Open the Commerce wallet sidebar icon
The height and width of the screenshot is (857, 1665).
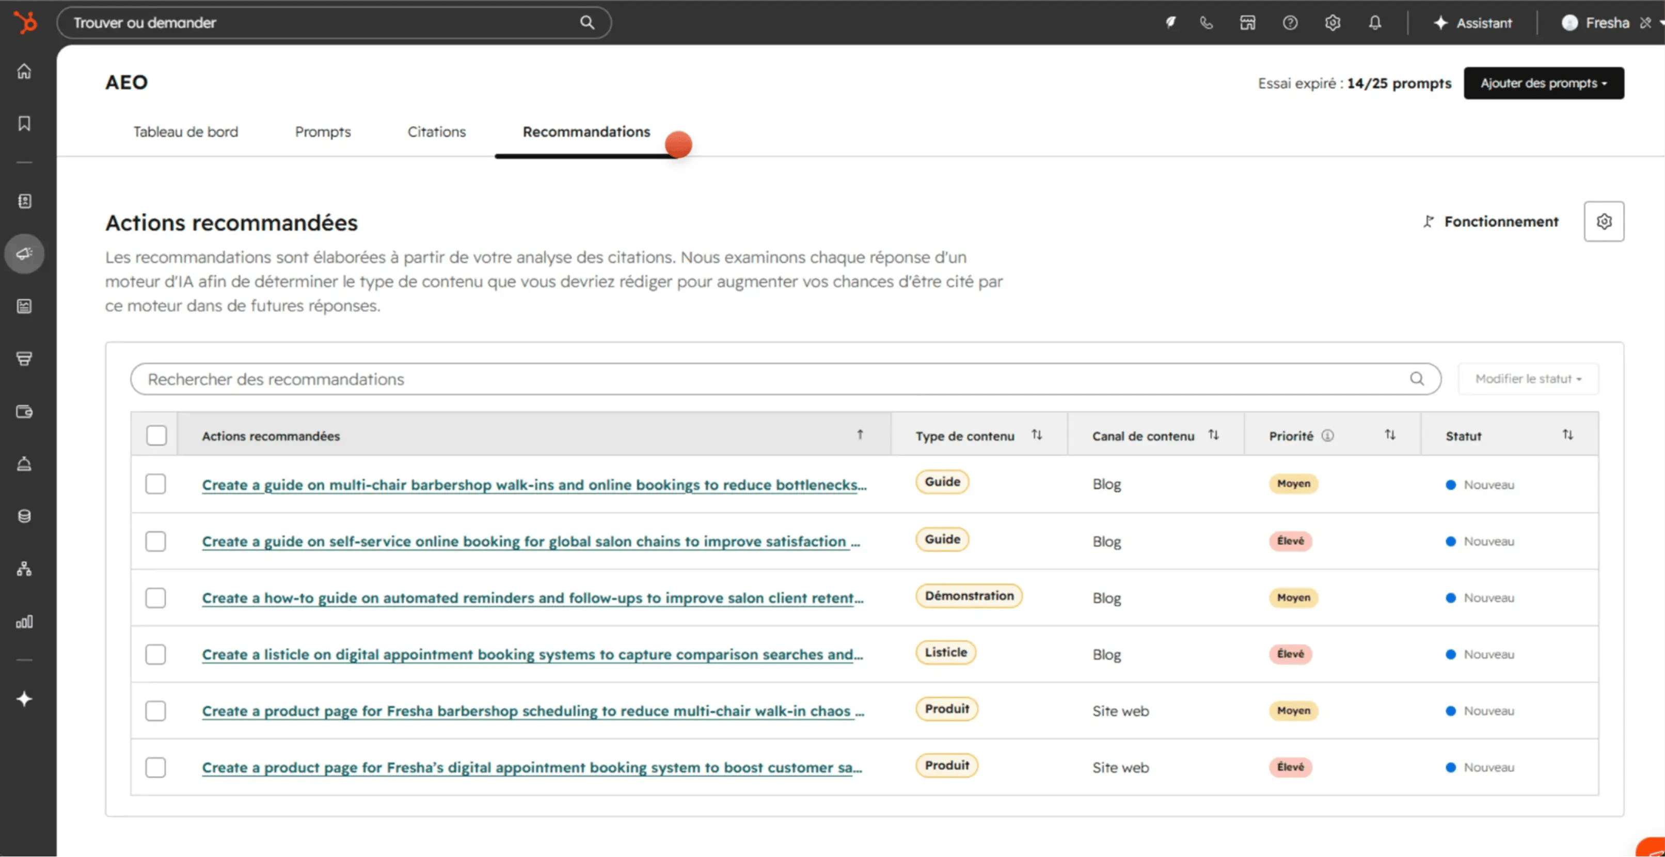point(24,411)
